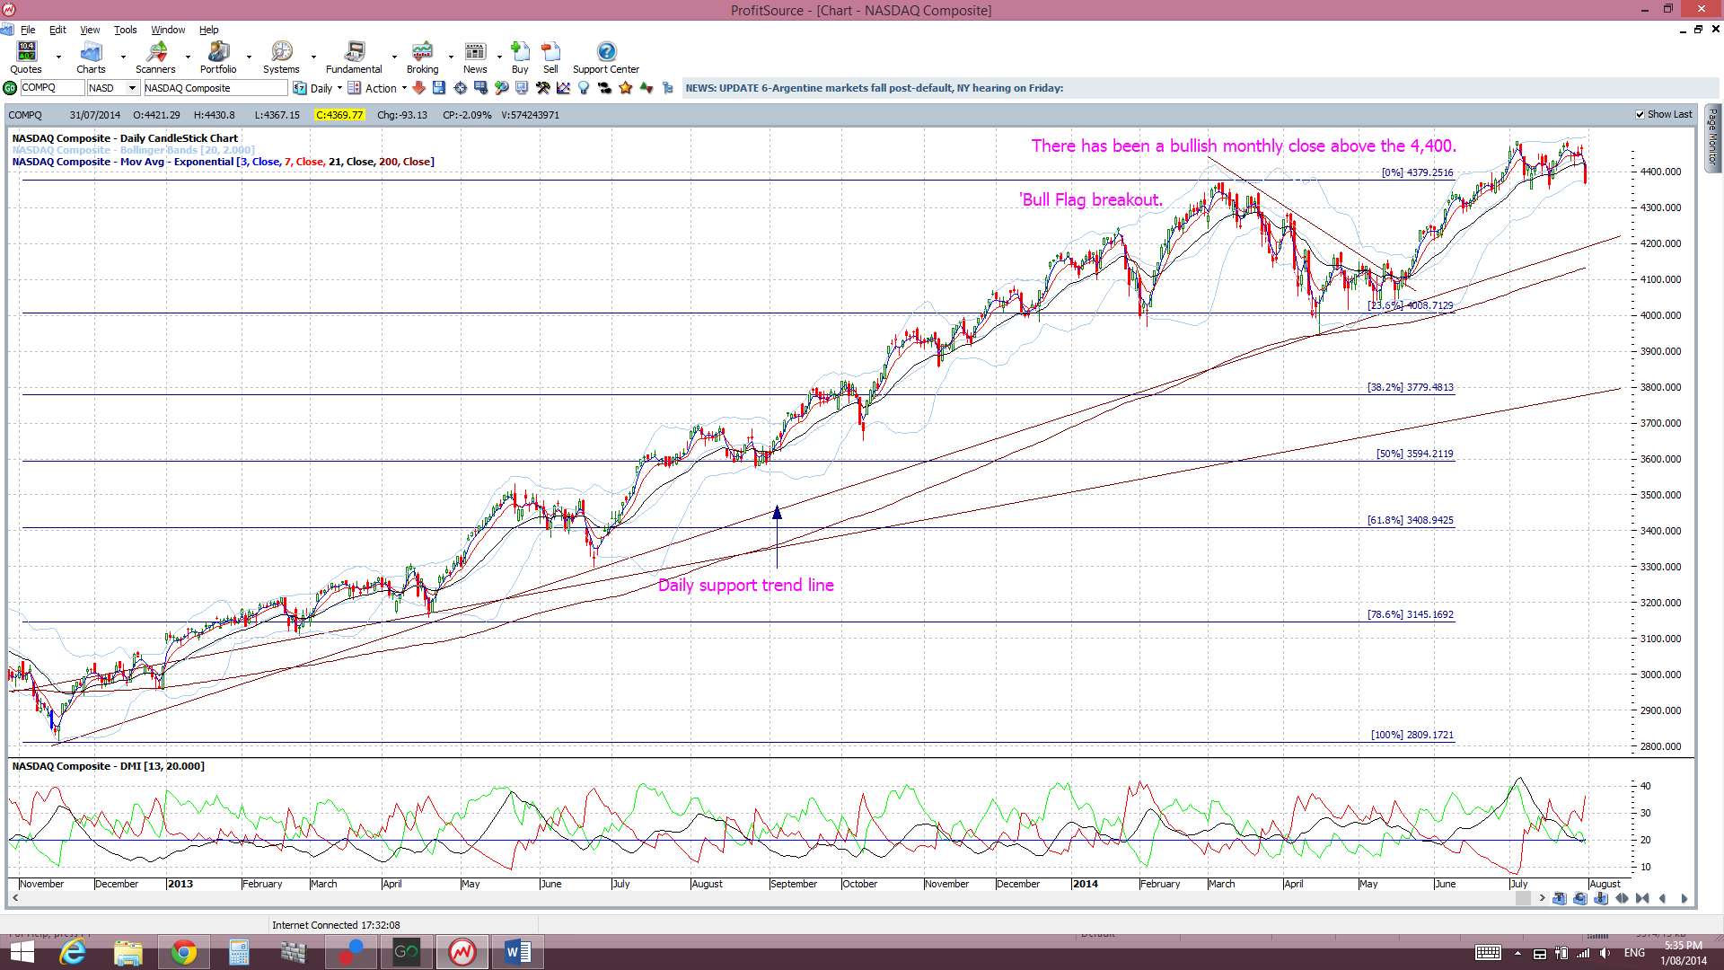Click the Buy order icon
Image resolution: width=1724 pixels, height=970 pixels.
pos(520,57)
